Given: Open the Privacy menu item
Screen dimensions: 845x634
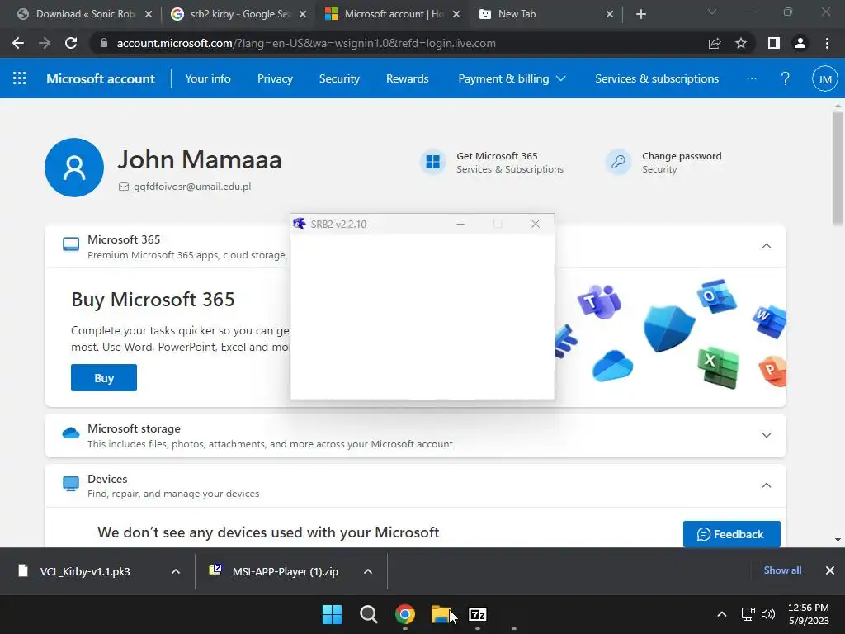Looking at the screenshot, I should click(275, 78).
